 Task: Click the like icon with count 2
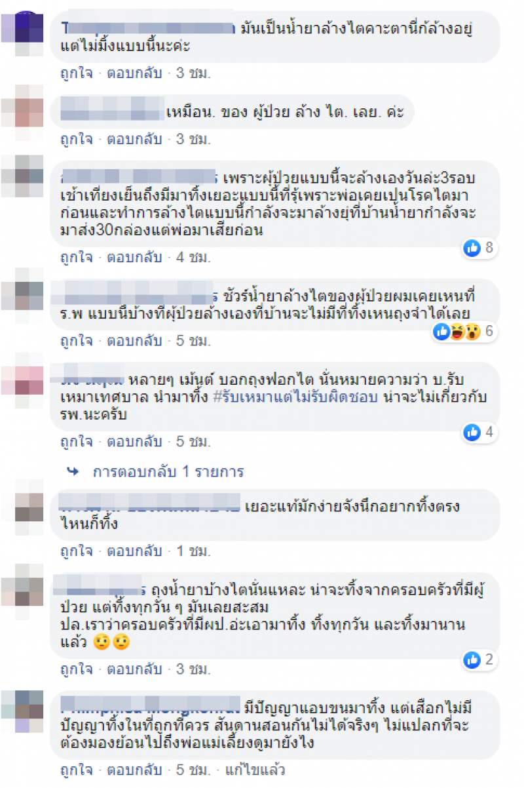tap(472, 660)
